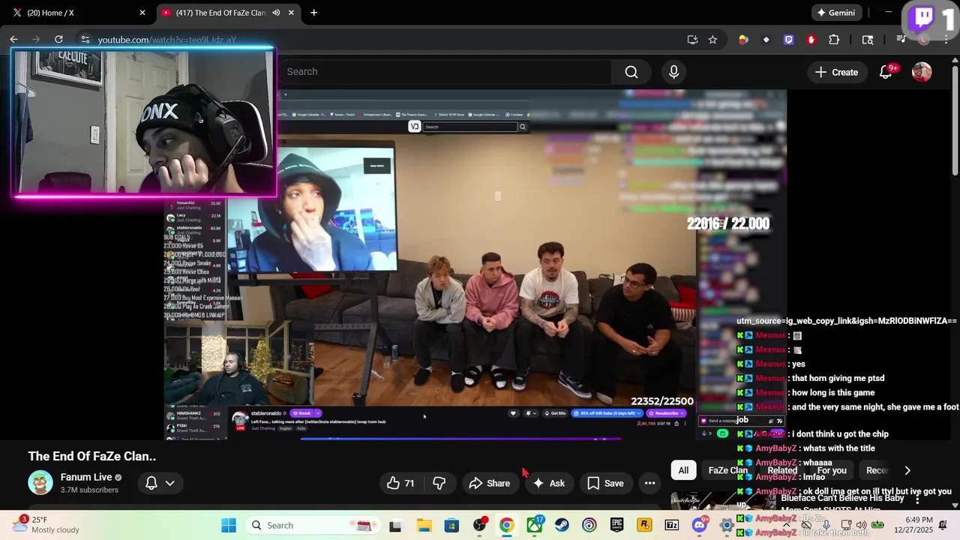Click the Ask button
This screenshot has height=540, width=960.
click(x=548, y=483)
